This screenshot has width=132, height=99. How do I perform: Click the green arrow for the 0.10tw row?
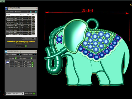click(x=32, y=66)
